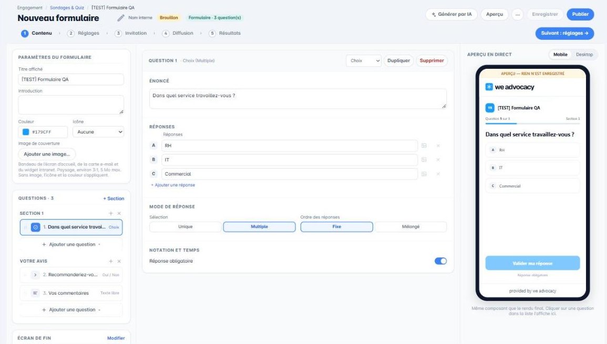This screenshot has height=344, width=607.
Task: Remove answer IT with its X icon
Action: click(438, 160)
